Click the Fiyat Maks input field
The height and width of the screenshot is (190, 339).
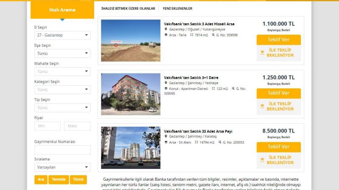coord(77,126)
